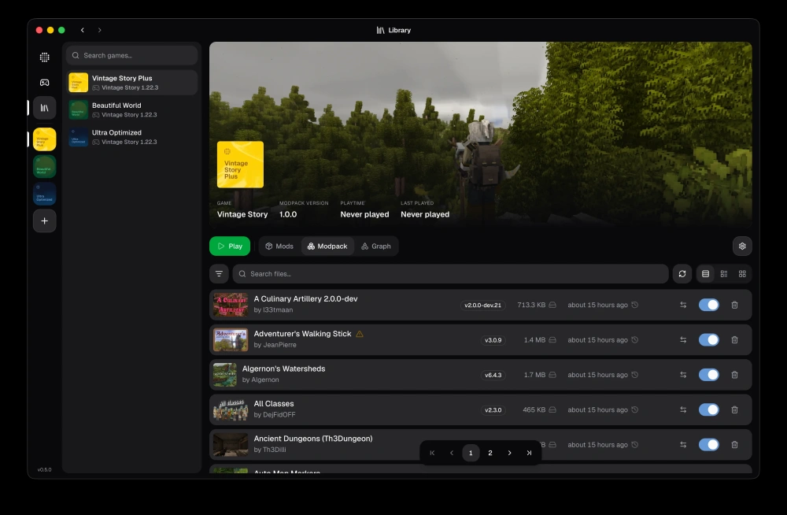Open the yellow Vintage Story Plus sidebar tile
787x515 pixels.
45,139
